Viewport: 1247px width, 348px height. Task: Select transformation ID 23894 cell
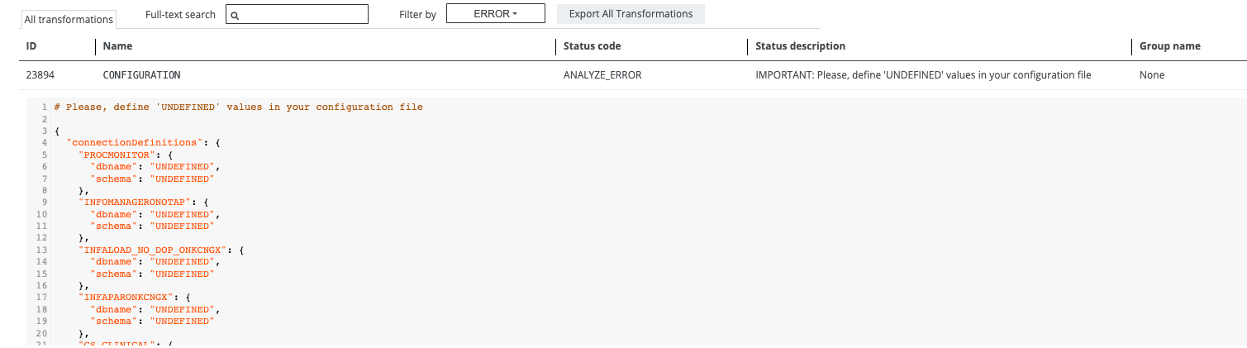click(x=40, y=75)
